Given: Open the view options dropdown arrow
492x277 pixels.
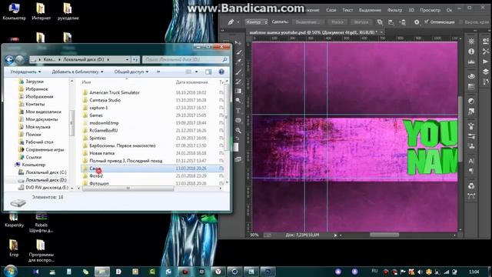Looking at the screenshot, I should click(x=197, y=72).
